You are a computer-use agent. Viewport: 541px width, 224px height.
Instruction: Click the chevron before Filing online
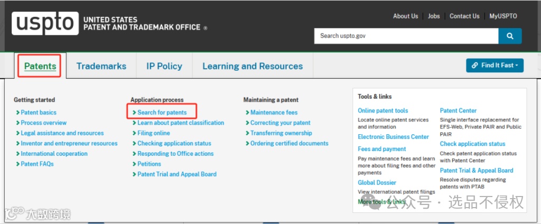pos(135,133)
